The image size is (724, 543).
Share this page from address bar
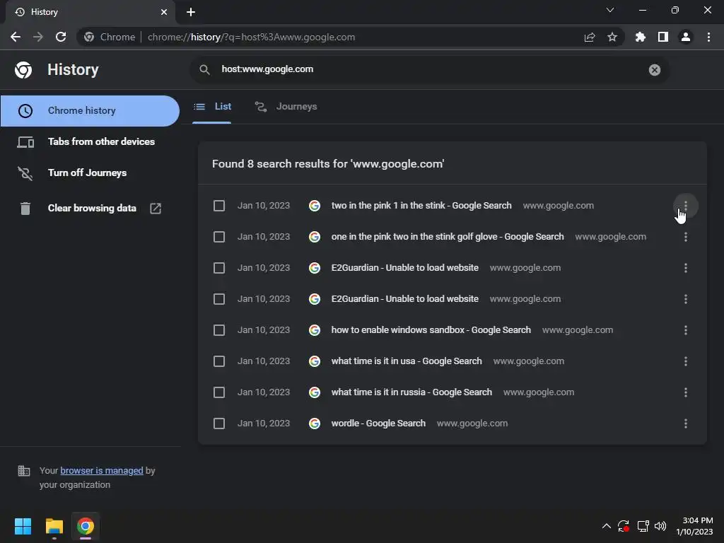[590, 37]
